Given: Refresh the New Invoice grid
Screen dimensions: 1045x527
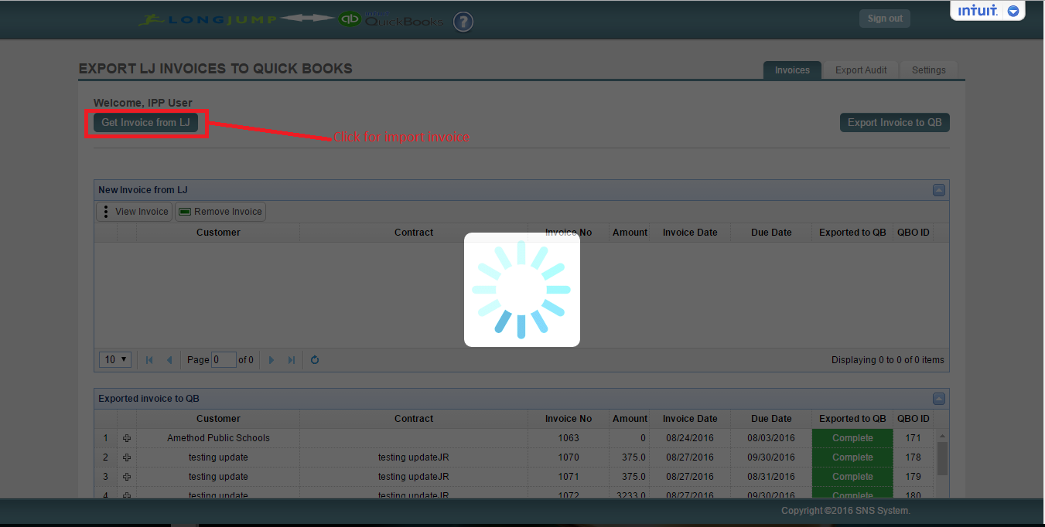Looking at the screenshot, I should [x=315, y=360].
